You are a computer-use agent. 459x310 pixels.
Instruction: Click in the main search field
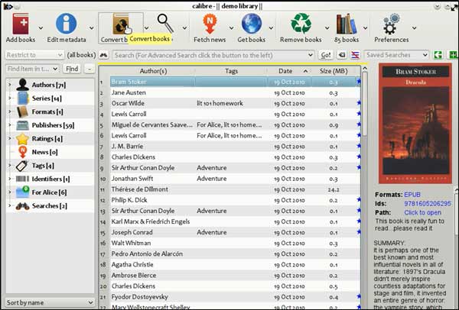(x=213, y=55)
